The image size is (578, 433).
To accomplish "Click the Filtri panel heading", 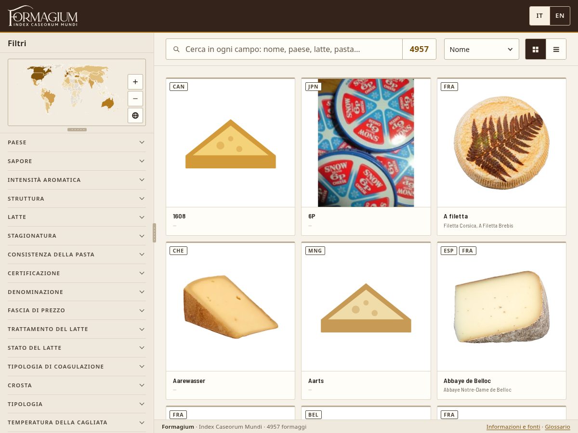I will [x=17, y=43].
